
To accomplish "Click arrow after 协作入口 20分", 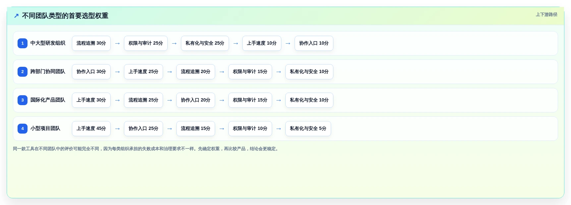I will [x=222, y=100].
